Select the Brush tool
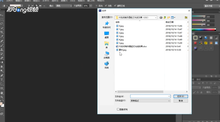The width and height of the screenshot is (220, 122). [2, 45]
